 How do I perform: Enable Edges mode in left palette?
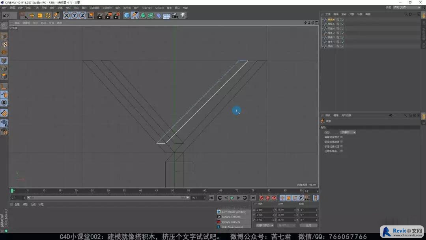point(4,69)
